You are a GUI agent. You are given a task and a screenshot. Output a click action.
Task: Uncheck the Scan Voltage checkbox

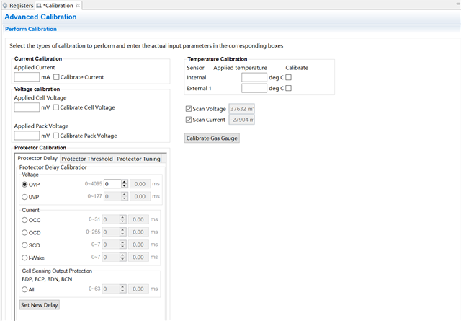(x=189, y=109)
